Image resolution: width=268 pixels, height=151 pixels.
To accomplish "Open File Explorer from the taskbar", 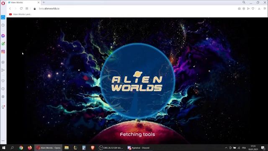I will coord(67,148).
